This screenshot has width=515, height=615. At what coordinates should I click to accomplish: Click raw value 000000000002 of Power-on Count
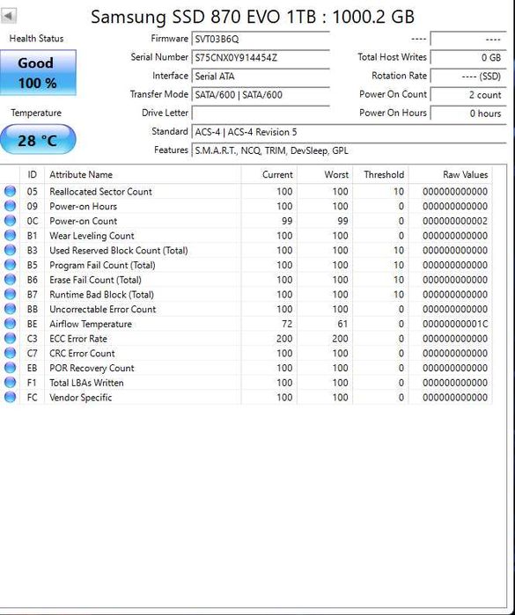click(x=455, y=221)
